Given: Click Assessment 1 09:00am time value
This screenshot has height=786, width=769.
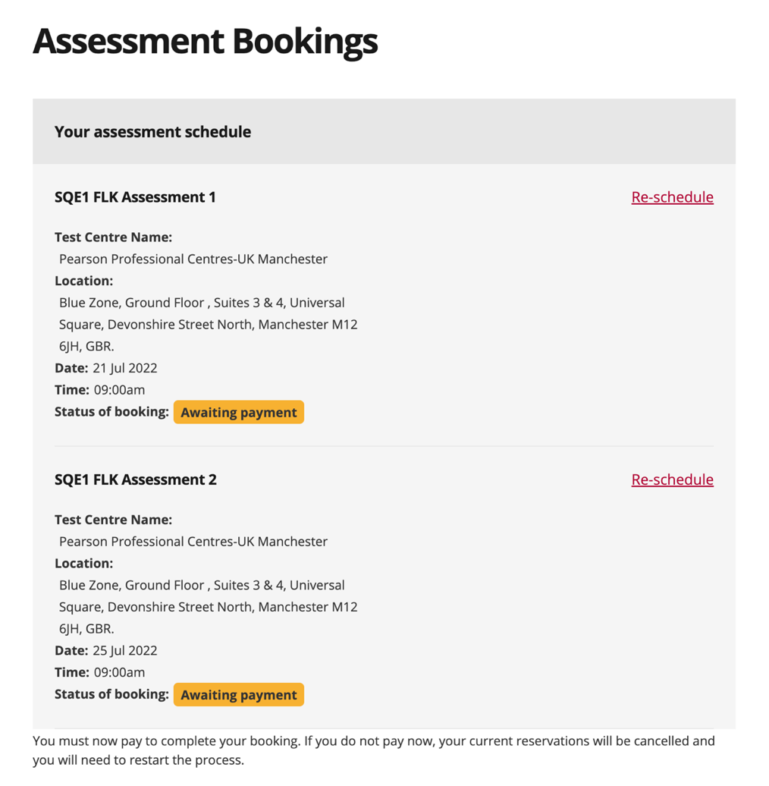Looking at the screenshot, I should click(119, 391).
